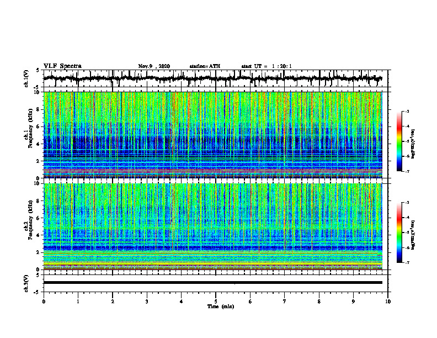Click the "ch.3(V)" axis label
The width and height of the screenshot is (437, 338).
[x=26, y=284]
